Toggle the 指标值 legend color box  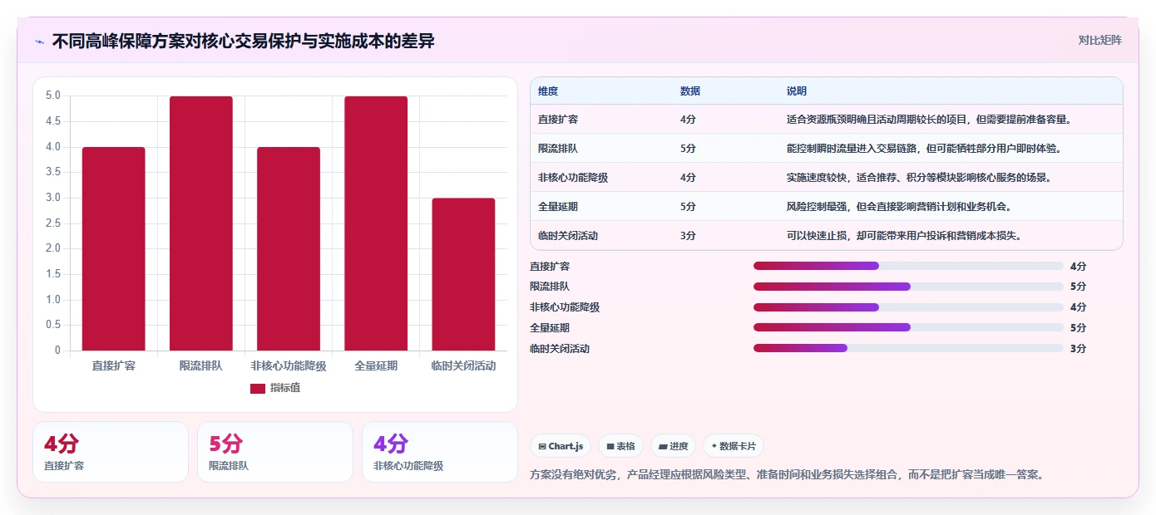click(x=258, y=388)
